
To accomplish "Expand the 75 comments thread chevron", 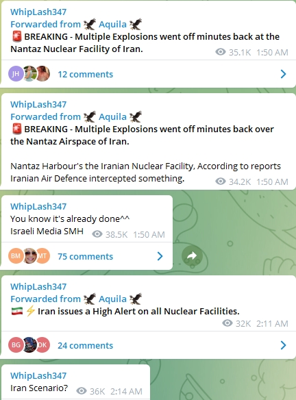I will tap(160, 256).
